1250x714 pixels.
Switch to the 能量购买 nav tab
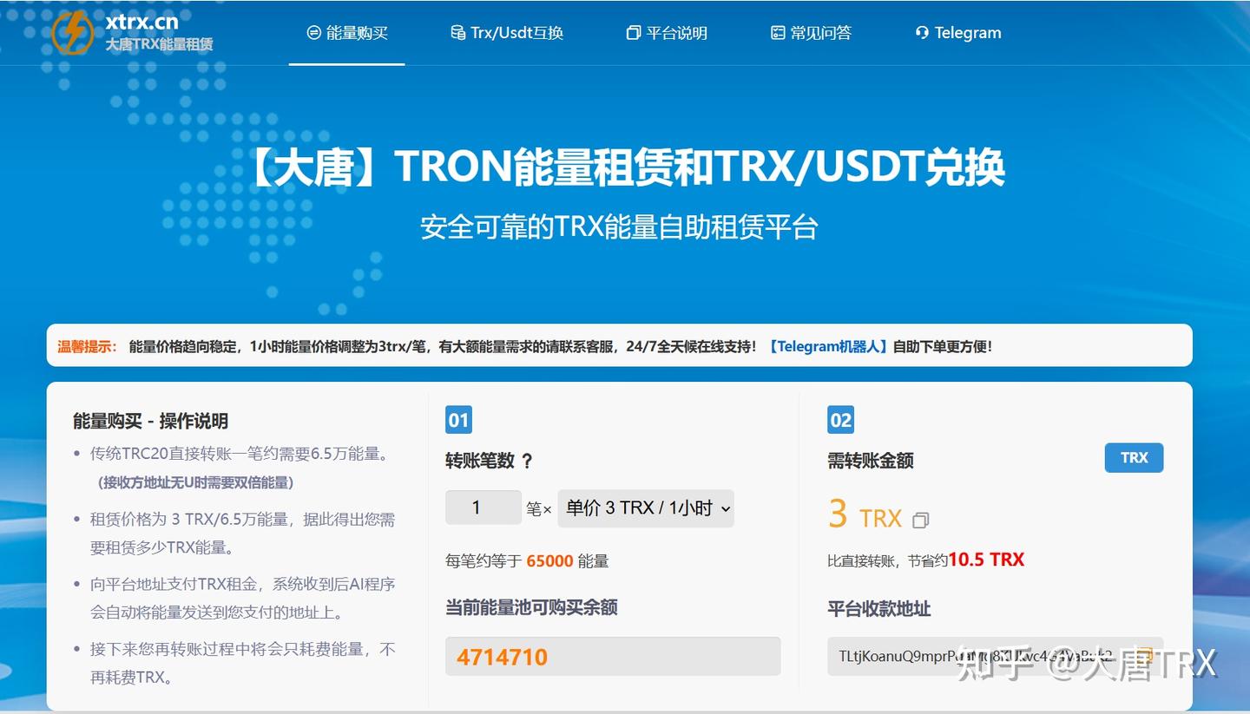pyautogui.click(x=346, y=33)
